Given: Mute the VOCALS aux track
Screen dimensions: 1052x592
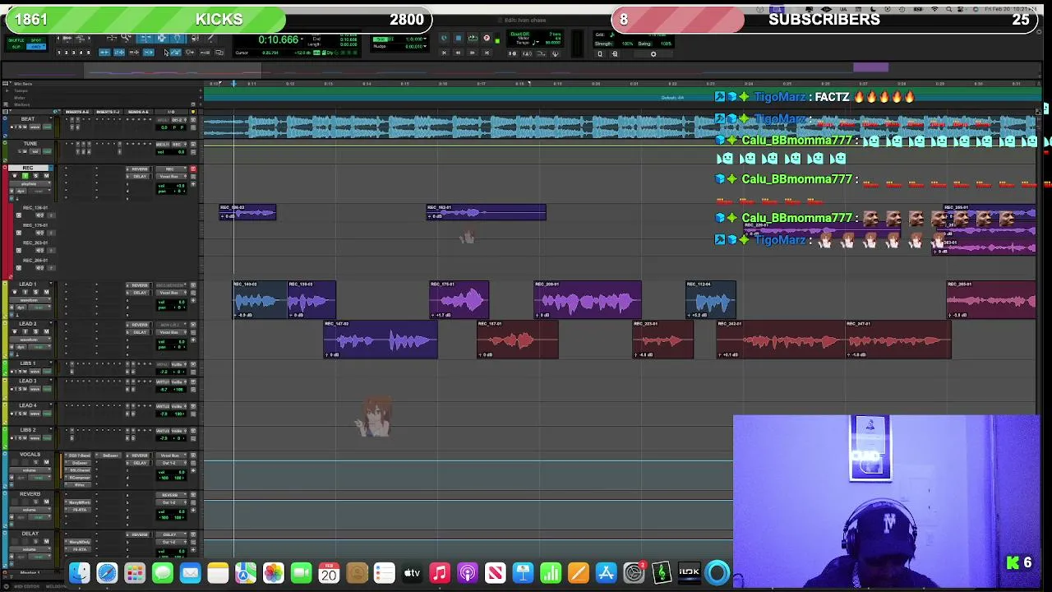Looking at the screenshot, I should coord(46,462).
